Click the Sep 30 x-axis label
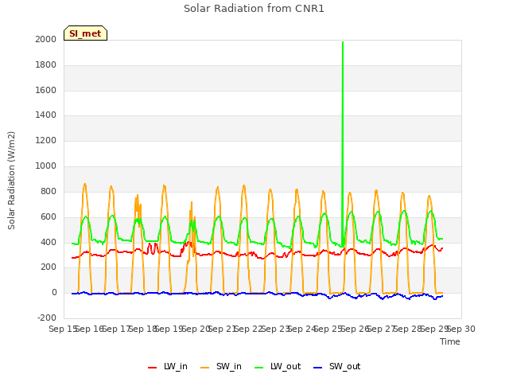This screenshot has height=382, width=509. click(461, 329)
